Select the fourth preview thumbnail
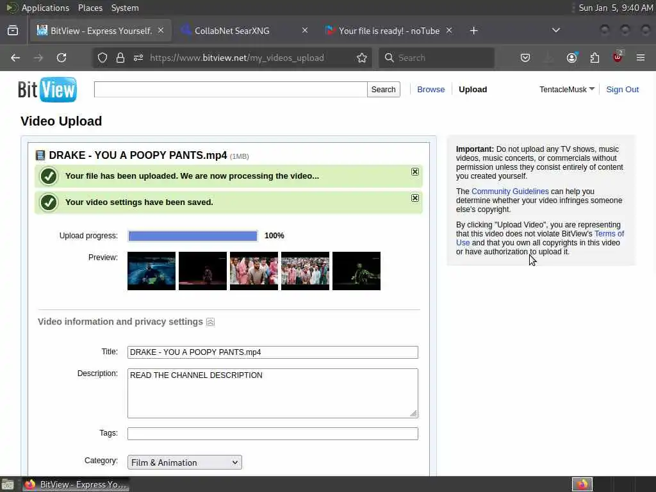Viewport: 656px width, 492px height. coord(305,271)
